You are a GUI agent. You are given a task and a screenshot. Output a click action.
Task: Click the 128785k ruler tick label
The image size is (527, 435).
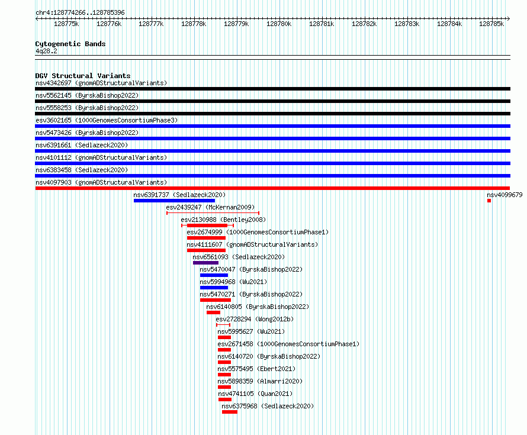point(491,24)
